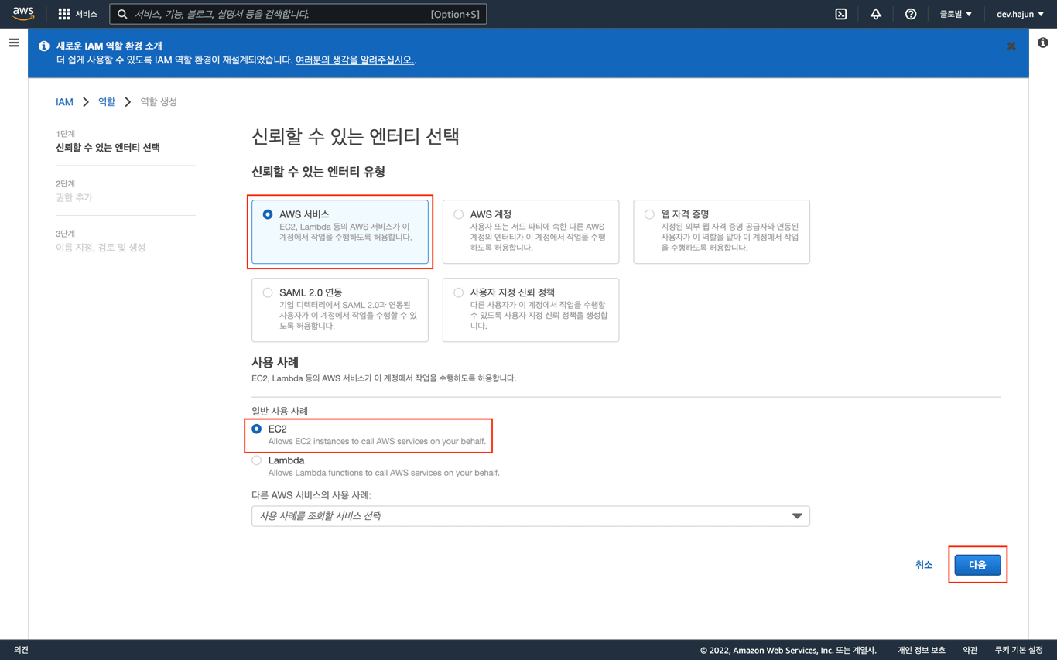Select 웹 자격 증명 radio option
Screen dimensions: 1057x660
[x=649, y=214]
